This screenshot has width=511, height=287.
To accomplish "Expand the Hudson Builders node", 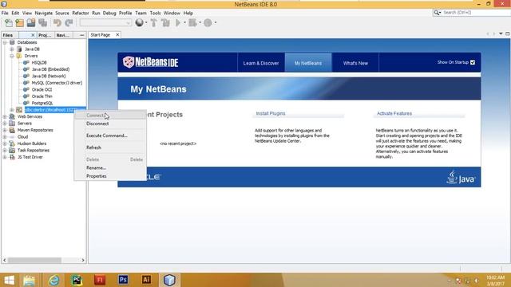I will click(5, 143).
